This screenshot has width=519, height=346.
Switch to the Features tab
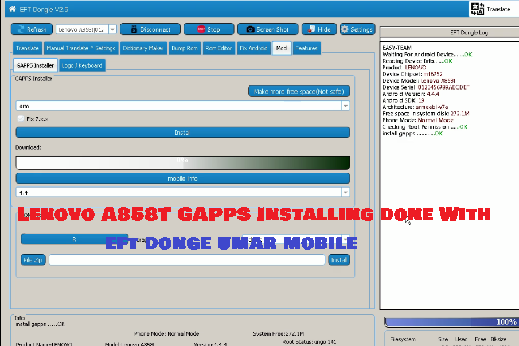[306, 48]
